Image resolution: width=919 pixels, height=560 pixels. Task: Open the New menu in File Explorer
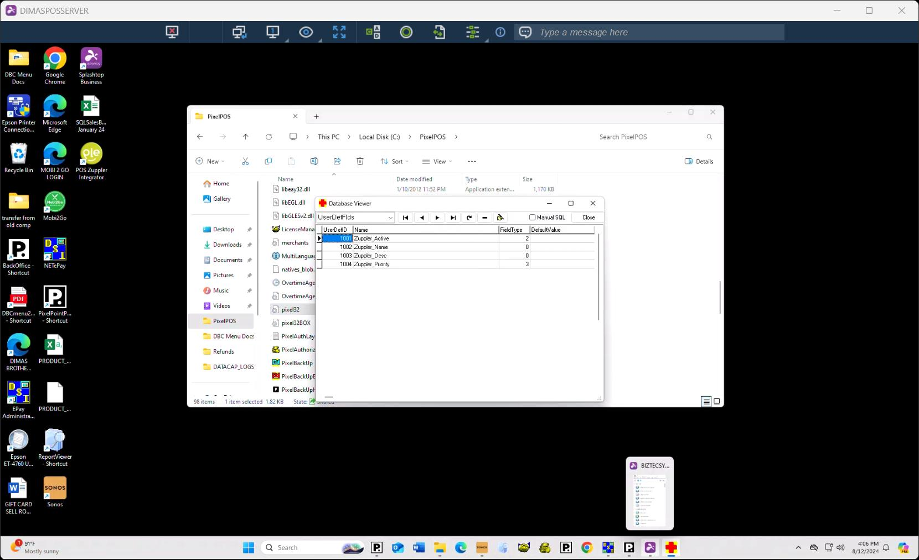(x=210, y=162)
